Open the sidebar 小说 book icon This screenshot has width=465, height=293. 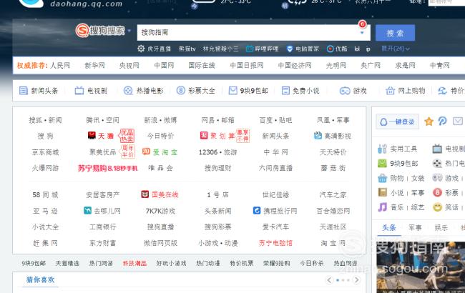coord(382,192)
